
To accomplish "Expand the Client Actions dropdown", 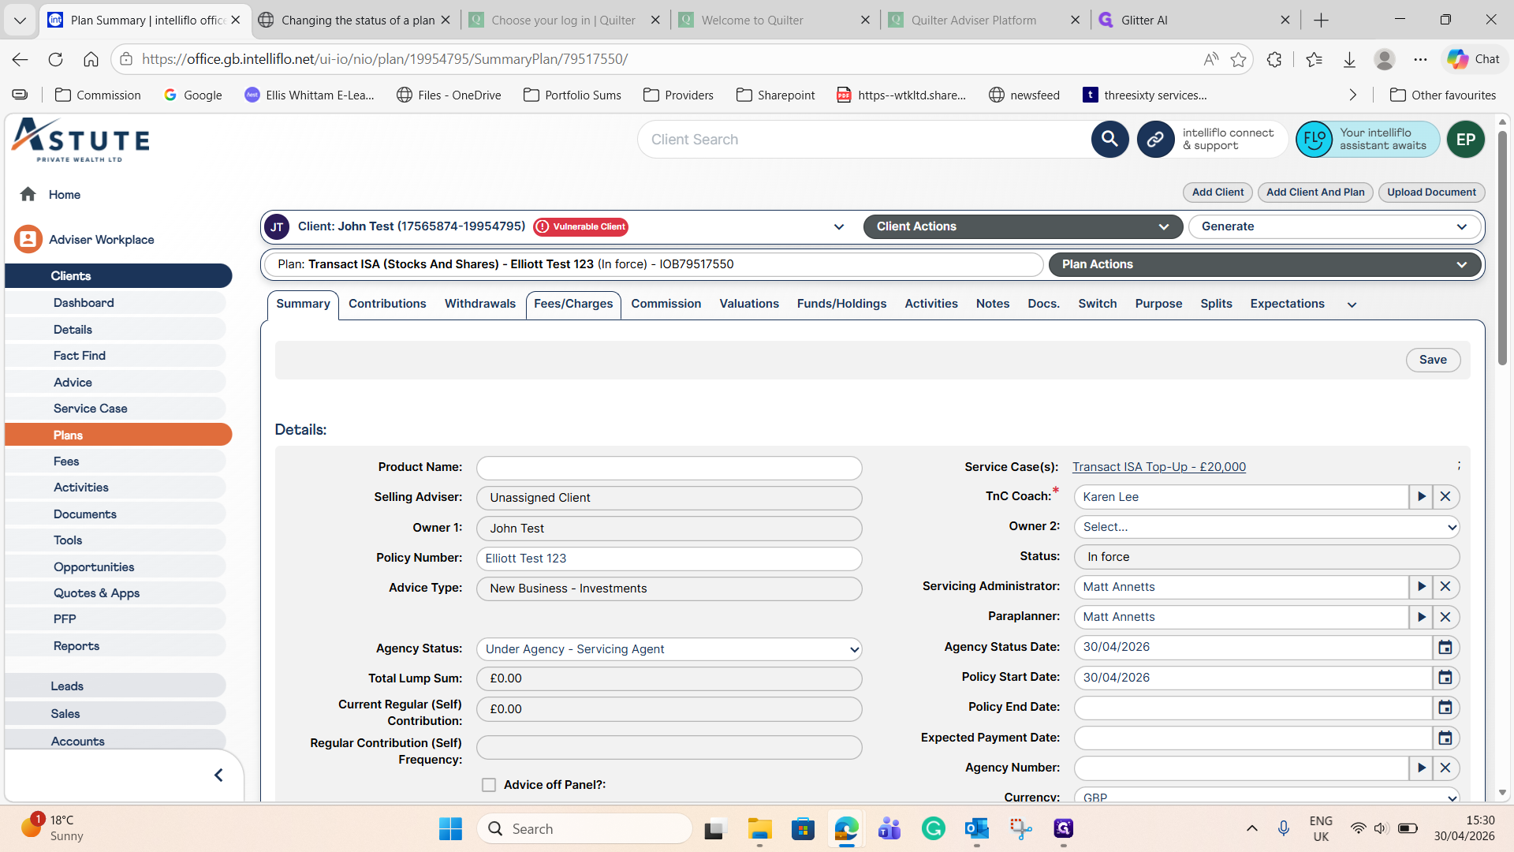I will click(1023, 227).
